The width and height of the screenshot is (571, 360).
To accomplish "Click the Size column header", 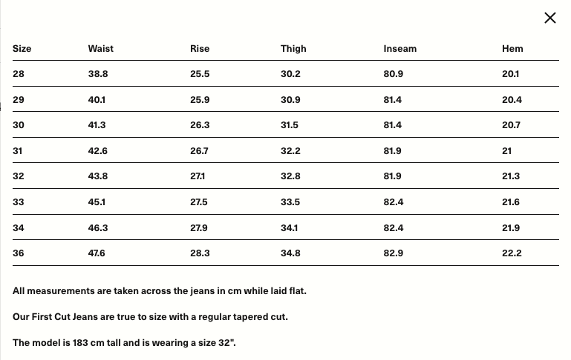I will (22, 49).
